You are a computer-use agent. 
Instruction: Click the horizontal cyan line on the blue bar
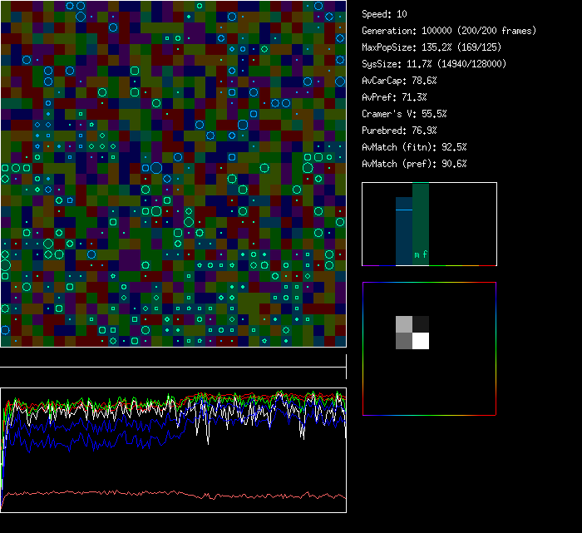403,210
